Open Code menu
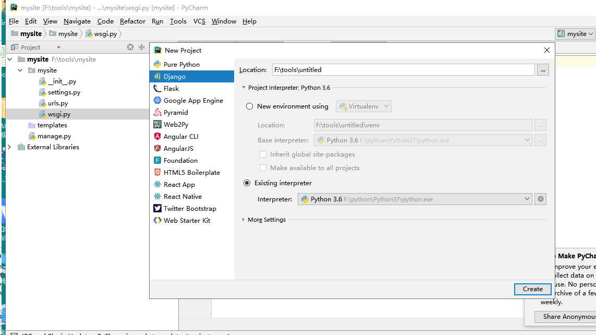The image size is (596, 335). tap(105, 21)
